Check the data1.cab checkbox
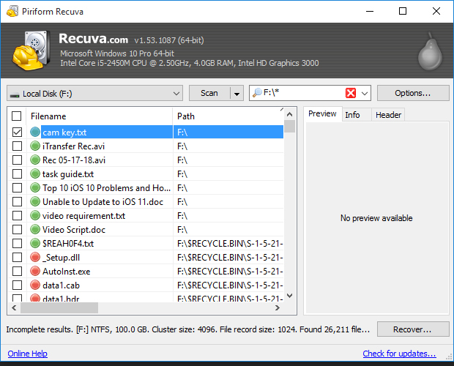454x366 pixels. (17, 285)
